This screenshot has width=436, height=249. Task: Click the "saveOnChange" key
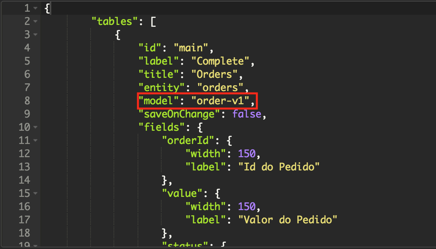179,114
